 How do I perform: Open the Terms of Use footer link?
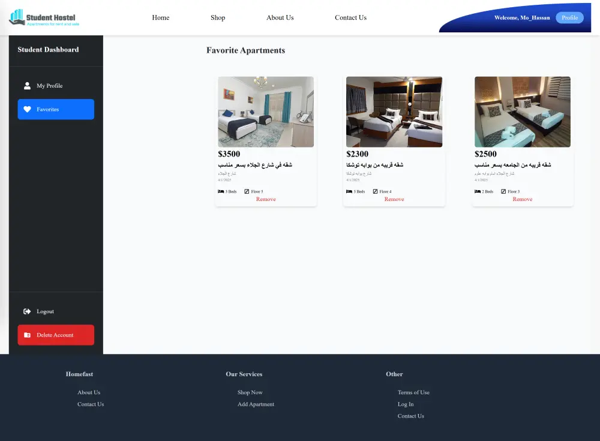tap(413, 392)
